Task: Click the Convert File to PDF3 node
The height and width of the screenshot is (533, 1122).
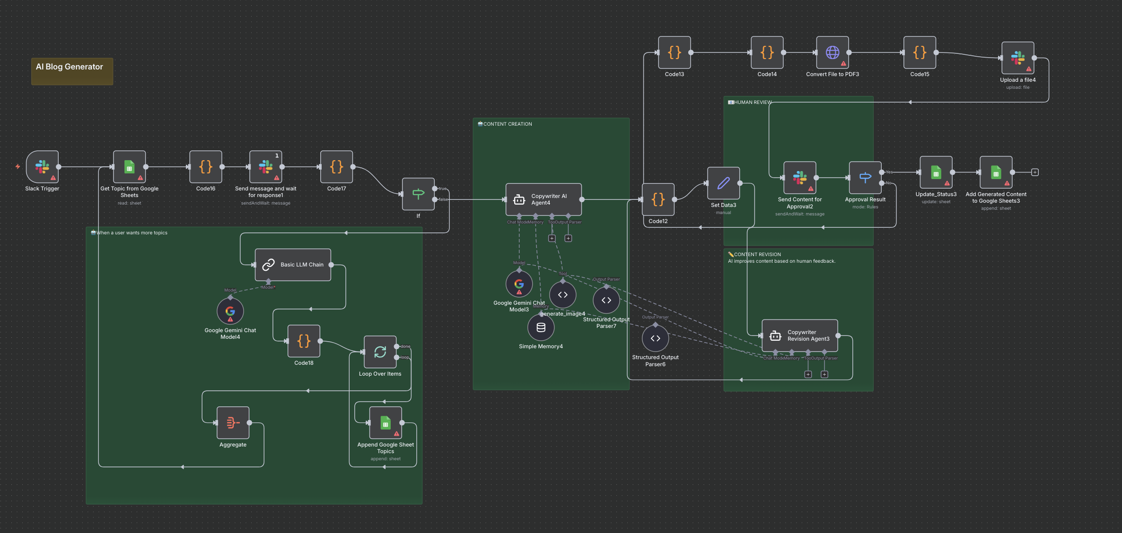Action: click(832, 52)
